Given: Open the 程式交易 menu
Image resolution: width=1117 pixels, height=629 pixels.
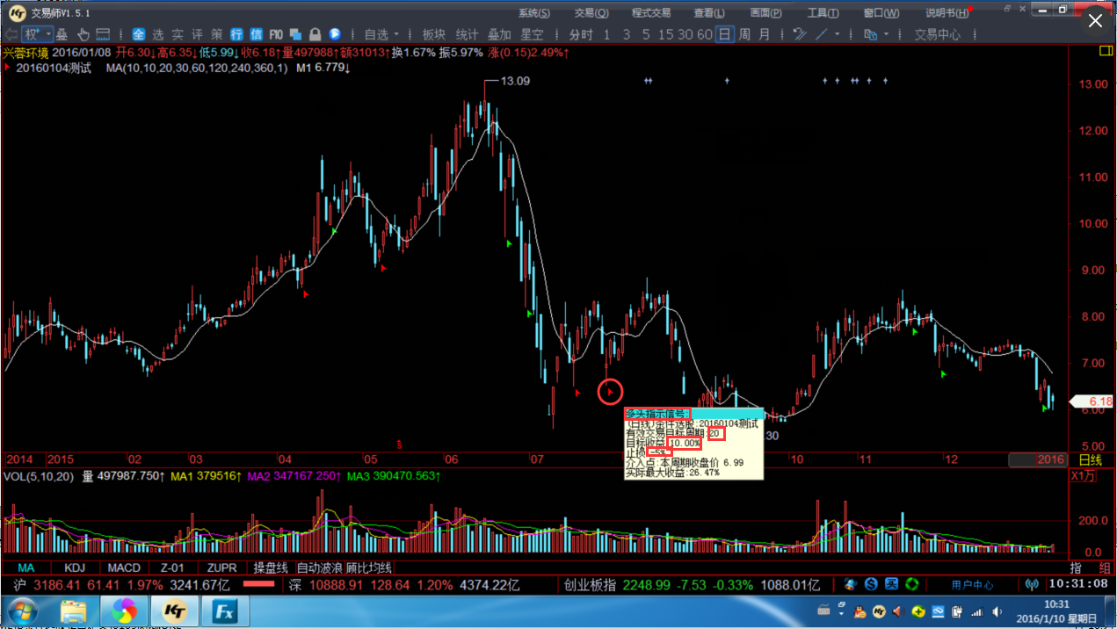Looking at the screenshot, I should coord(650,13).
